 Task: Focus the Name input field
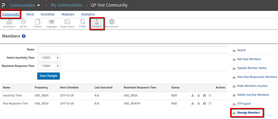133,50
